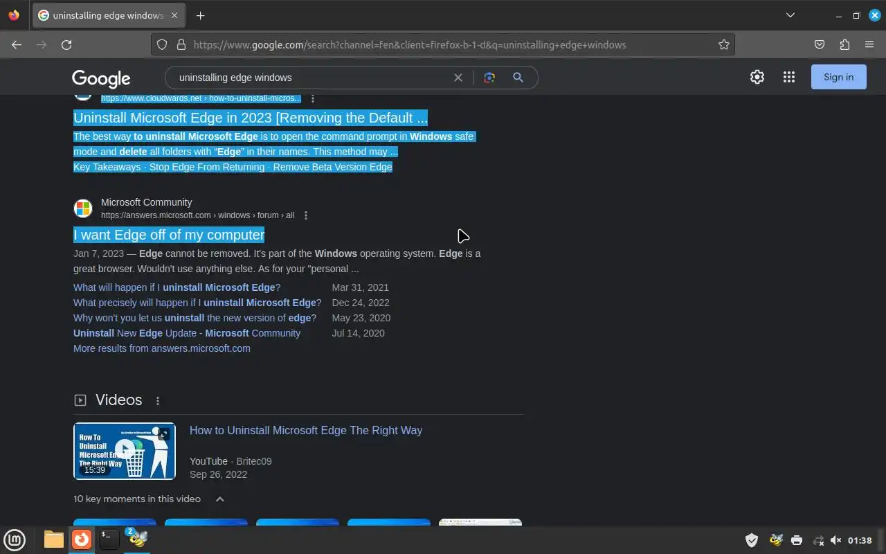Click the Microsoft Community favicon
Viewport: 886px width, 554px height.
tap(83, 208)
